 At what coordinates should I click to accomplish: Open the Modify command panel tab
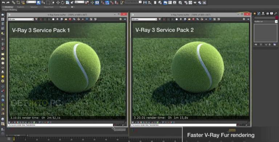pyautogui.click(x=259, y=13)
